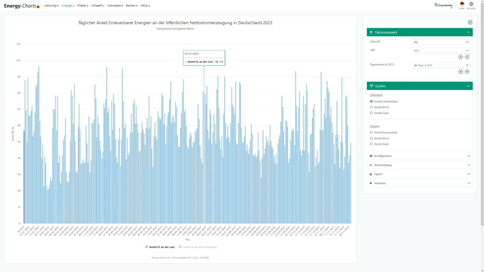Click the Land German flag icon
484x272 pixels.
pos(462,4)
